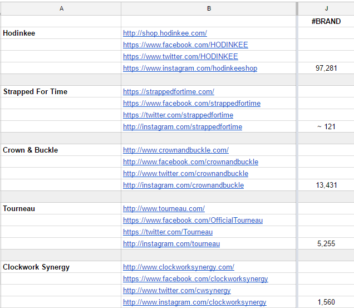Click the cell showing ~ 121
Screen dimensions: 354x308
[x=327, y=127]
